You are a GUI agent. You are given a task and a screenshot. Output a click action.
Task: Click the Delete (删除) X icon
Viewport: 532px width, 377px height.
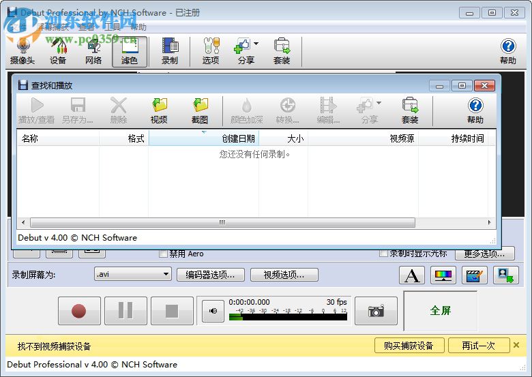point(119,110)
